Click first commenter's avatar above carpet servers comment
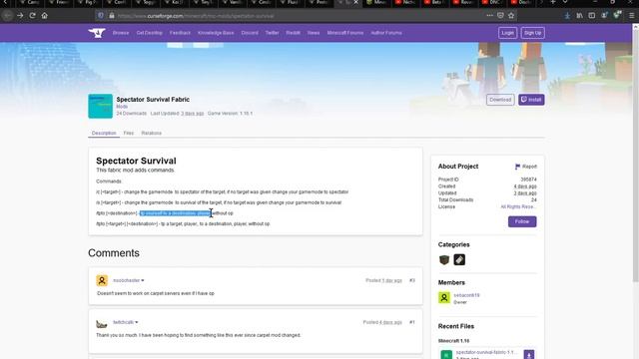This screenshot has height=359, width=639. (x=102, y=280)
